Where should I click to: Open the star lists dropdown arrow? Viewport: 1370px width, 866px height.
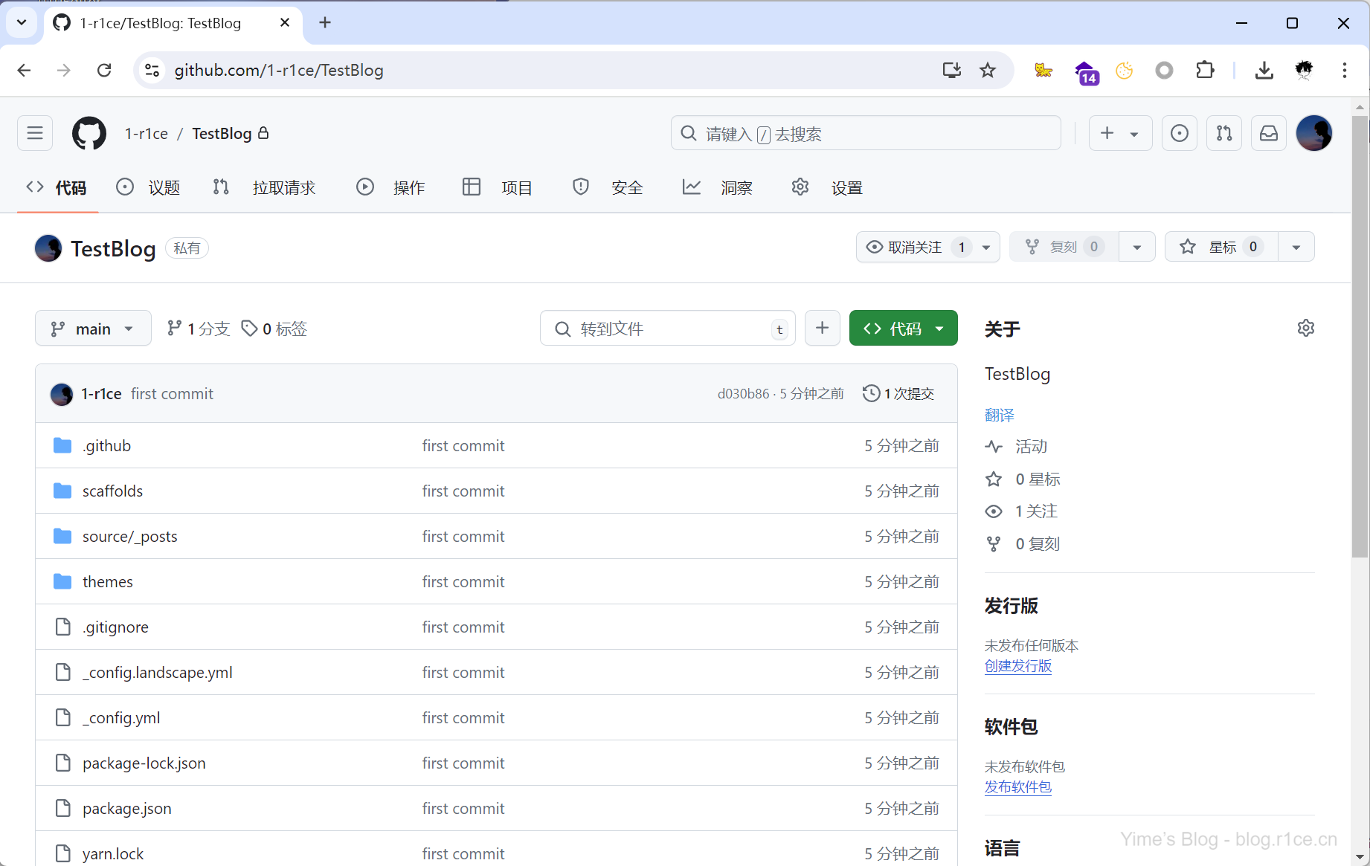pos(1296,247)
